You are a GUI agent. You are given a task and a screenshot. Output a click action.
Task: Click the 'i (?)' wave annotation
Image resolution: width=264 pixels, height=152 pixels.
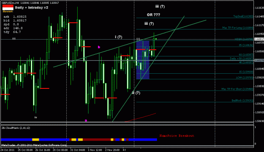119,37
